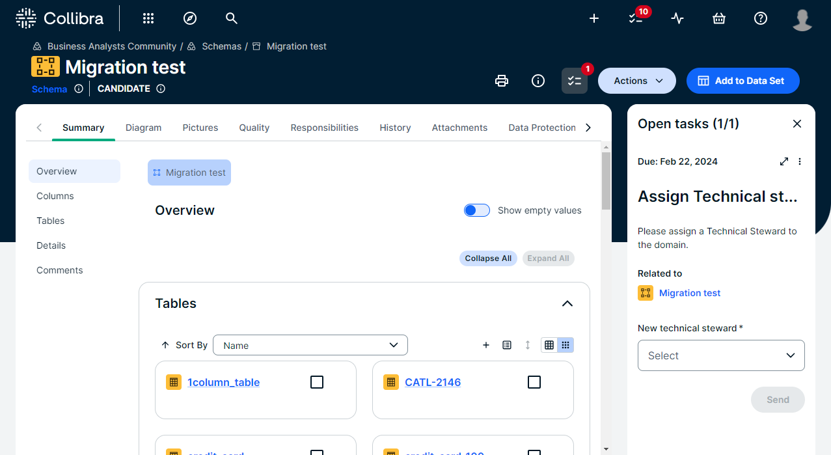Screen dimensions: 831x455
Task: Open the activity pulse icon
Action: [677, 18]
